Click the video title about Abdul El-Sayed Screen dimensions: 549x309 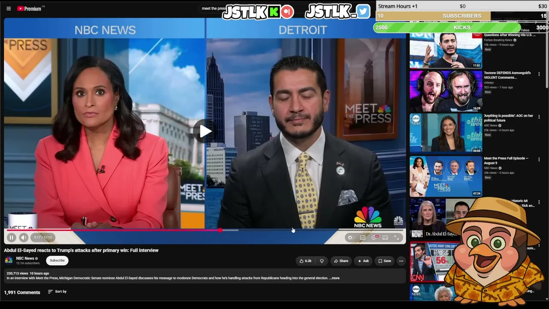click(x=81, y=250)
